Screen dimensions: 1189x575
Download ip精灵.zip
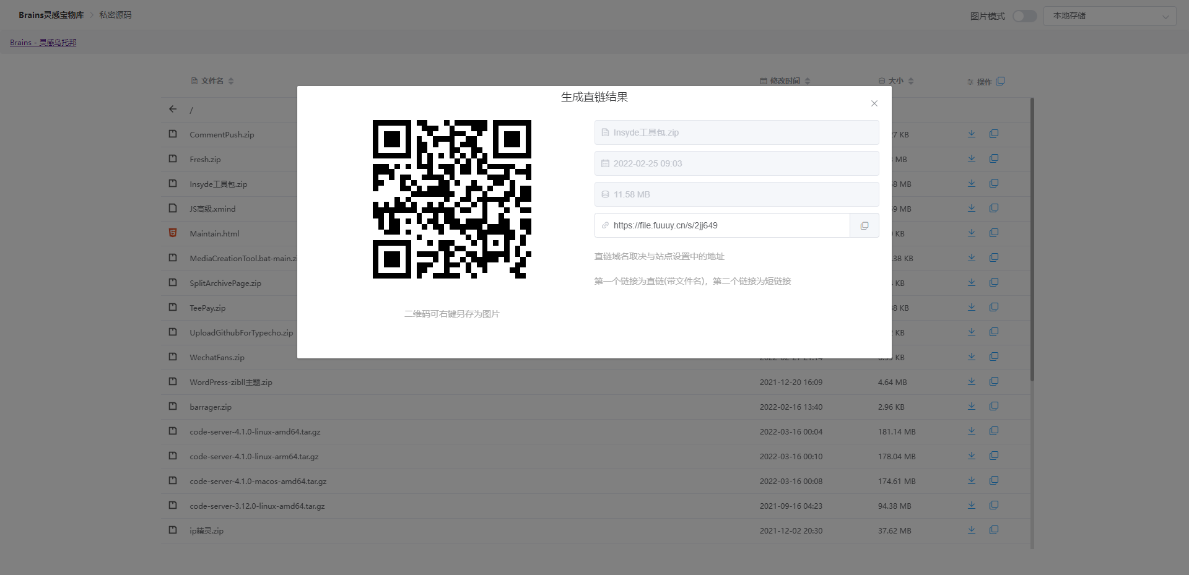(x=972, y=530)
